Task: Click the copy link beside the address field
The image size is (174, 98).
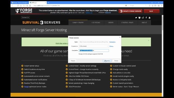Action: [112, 42]
